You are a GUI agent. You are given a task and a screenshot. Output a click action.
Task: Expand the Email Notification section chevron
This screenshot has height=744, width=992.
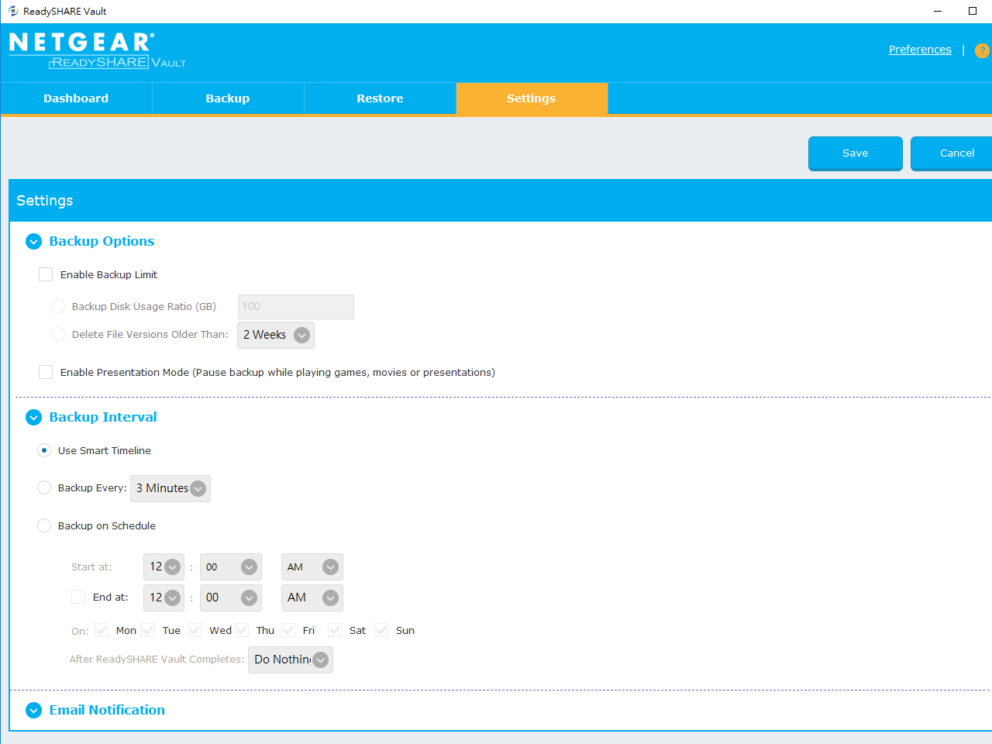(x=33, y=711)
